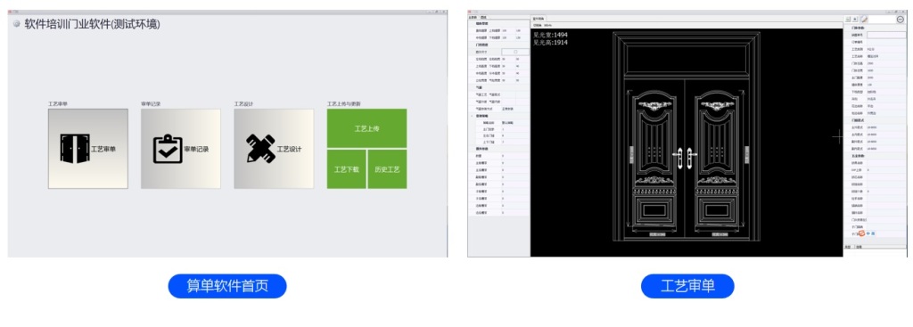Open the 历史工艺 green tile
Viewport: 913px width, 327px height.
[387, 169]
